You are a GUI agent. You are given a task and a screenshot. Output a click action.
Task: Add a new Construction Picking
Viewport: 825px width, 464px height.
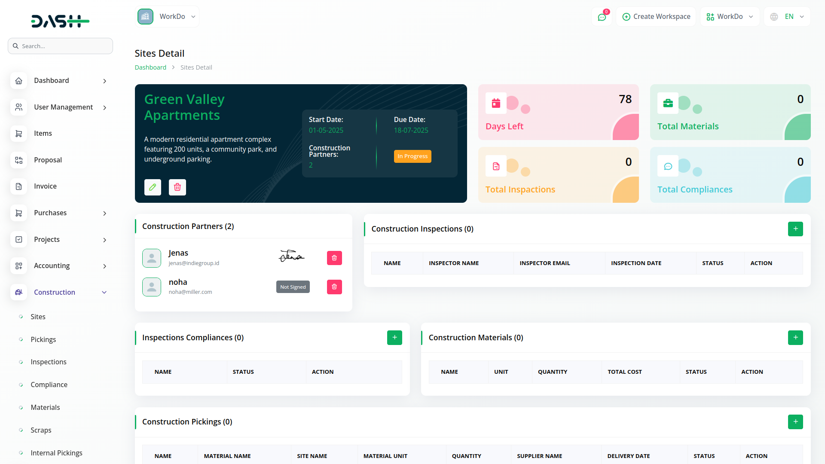(795, 422)
